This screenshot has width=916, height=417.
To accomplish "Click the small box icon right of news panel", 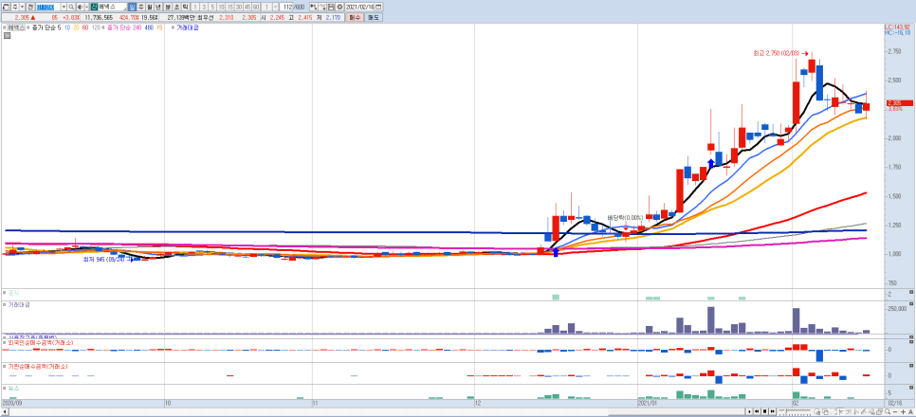I will tap(910, 388).
